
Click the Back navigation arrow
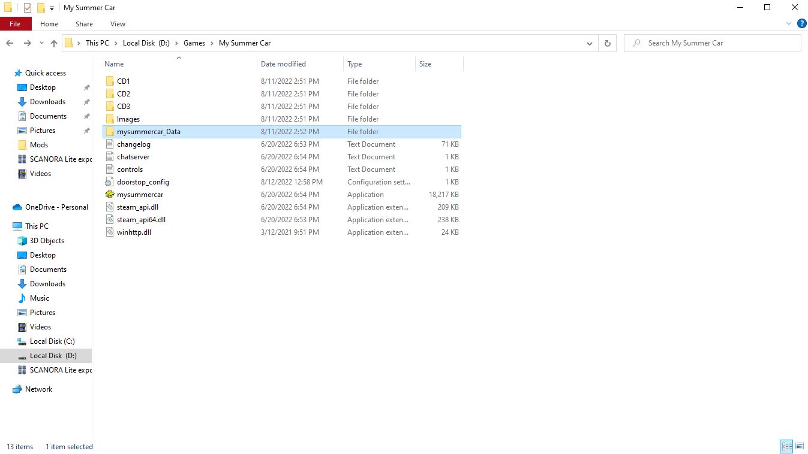click(10, 43)
